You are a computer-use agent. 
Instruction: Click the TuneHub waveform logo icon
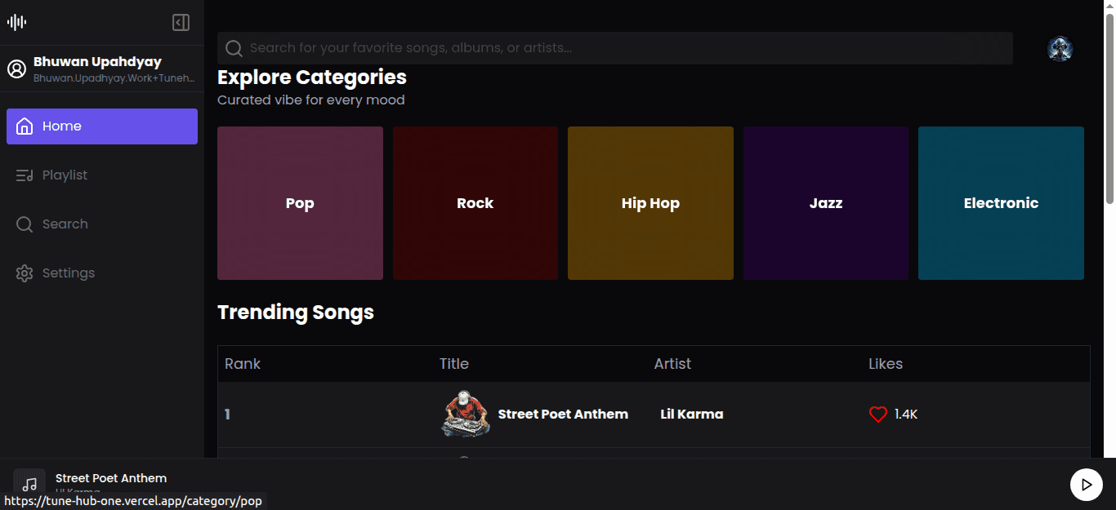click(x=16, y=22)
